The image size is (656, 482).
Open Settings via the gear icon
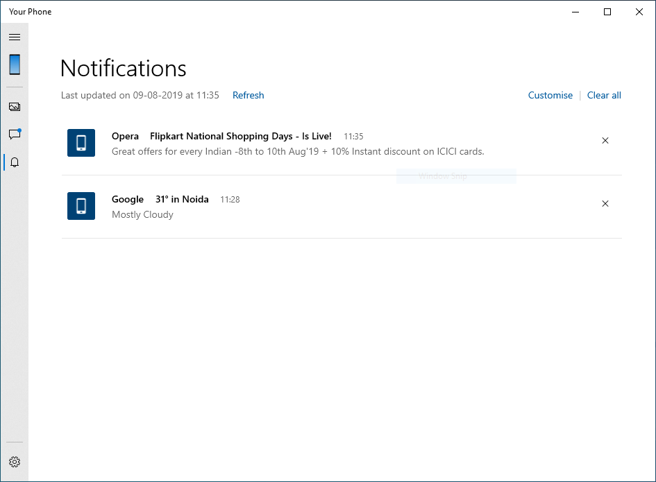[15, 462]
